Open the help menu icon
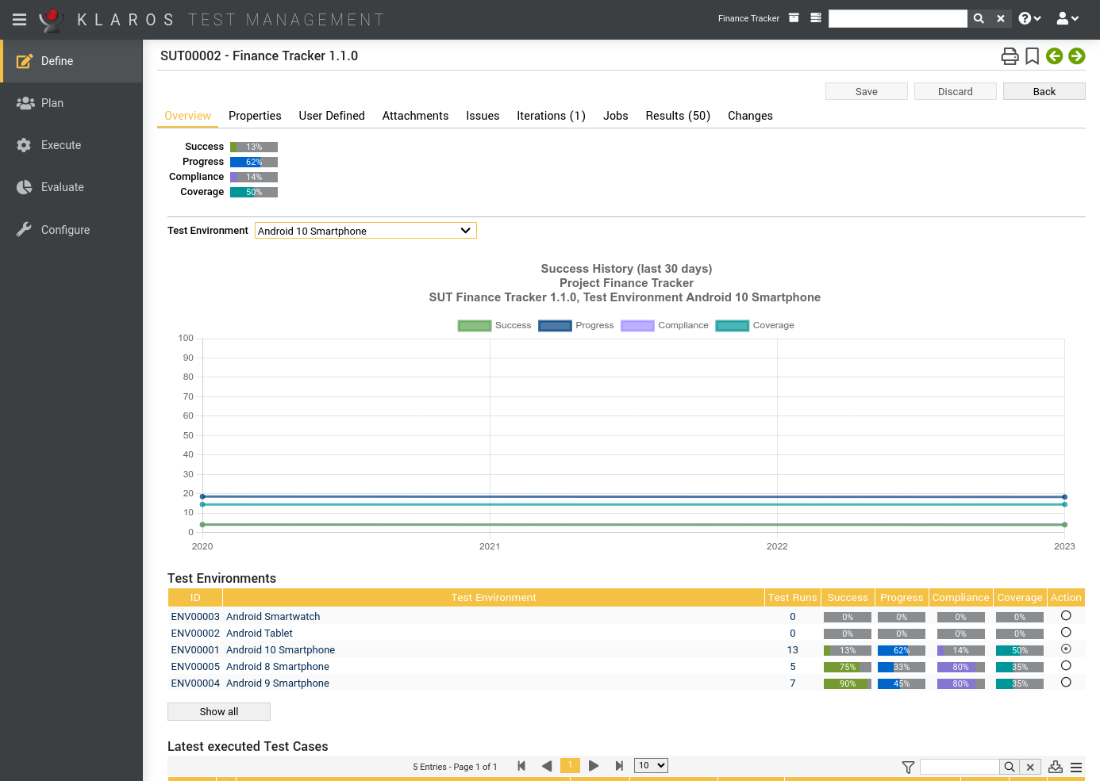The height and width of the screenshot is (781, 1100). [x=1029, y=18]
